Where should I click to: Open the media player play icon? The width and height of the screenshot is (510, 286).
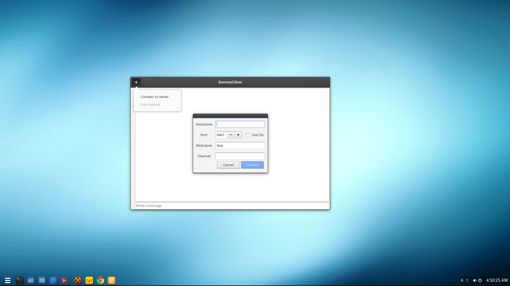click(x=64, y=280)
